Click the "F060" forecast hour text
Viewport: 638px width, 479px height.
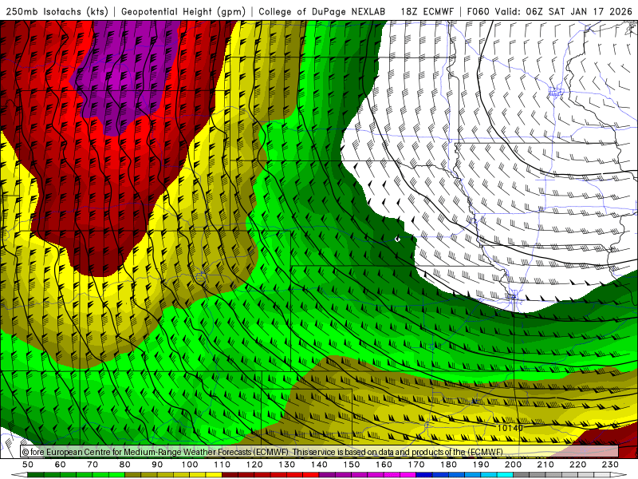point(478,11)
